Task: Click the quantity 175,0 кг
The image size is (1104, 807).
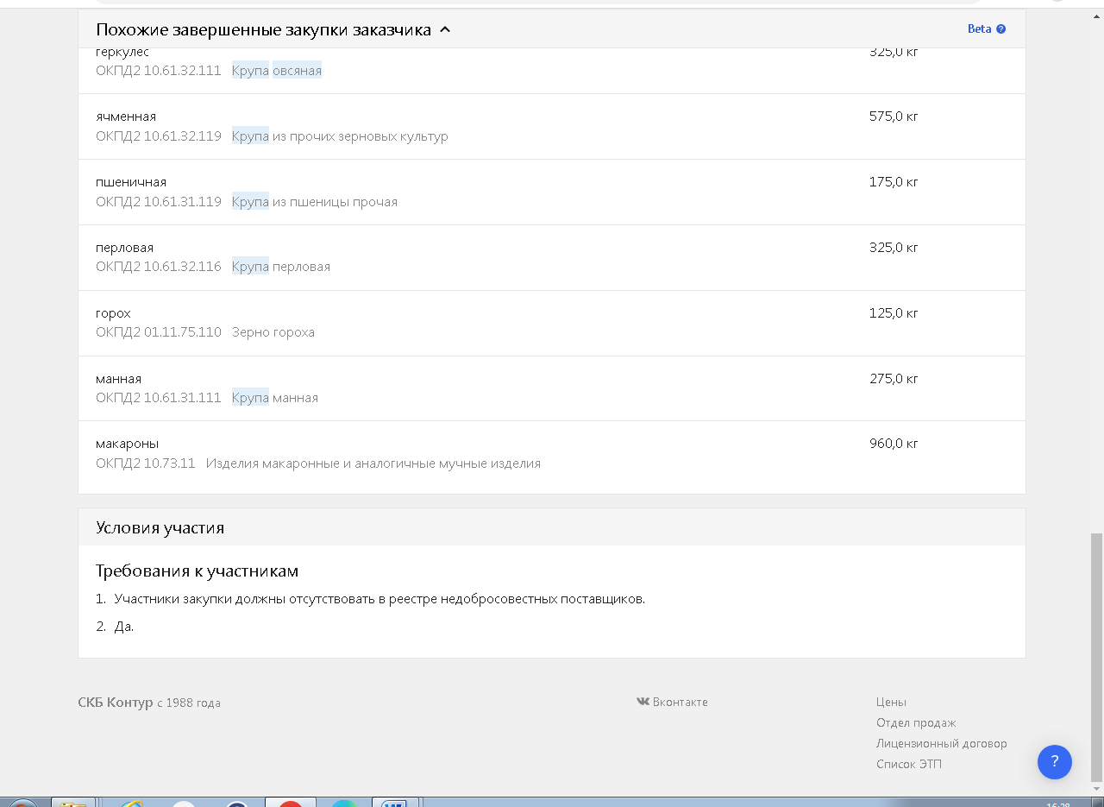Action: (x=894, y=182)
